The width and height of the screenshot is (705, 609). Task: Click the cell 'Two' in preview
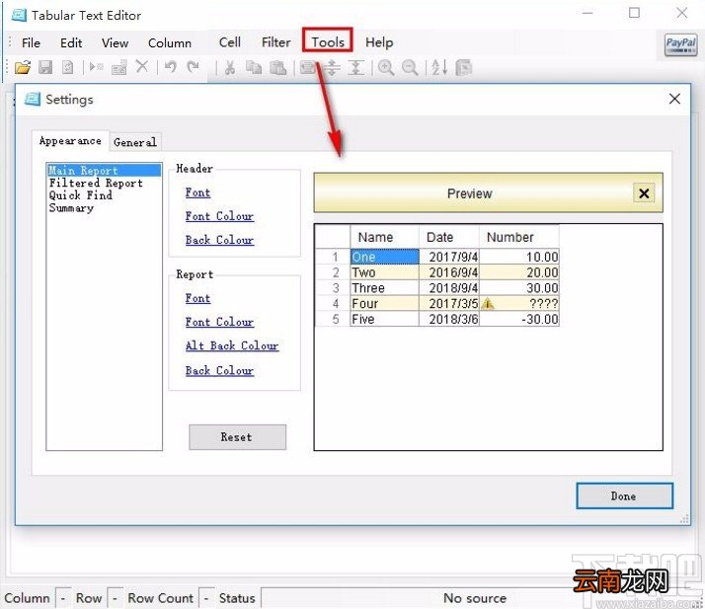(384, 272)
